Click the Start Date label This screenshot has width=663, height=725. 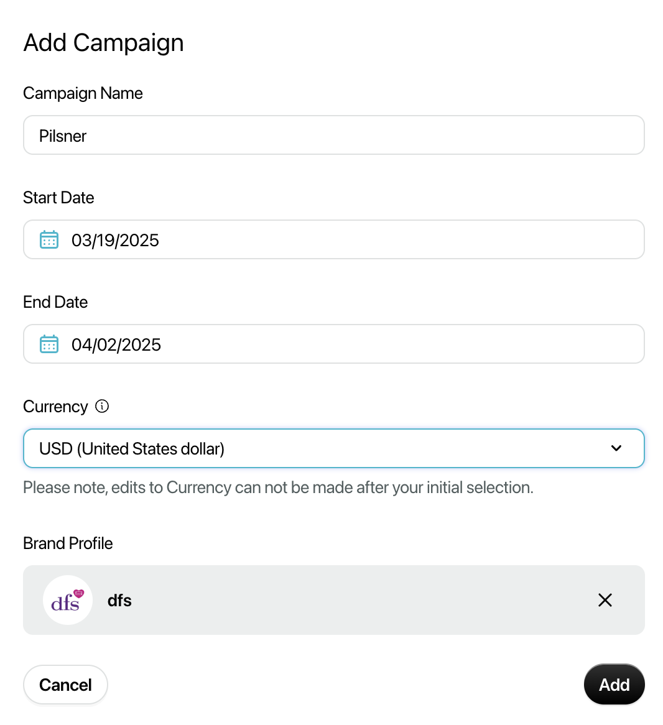pyautogui.click(x=58, y=198)
